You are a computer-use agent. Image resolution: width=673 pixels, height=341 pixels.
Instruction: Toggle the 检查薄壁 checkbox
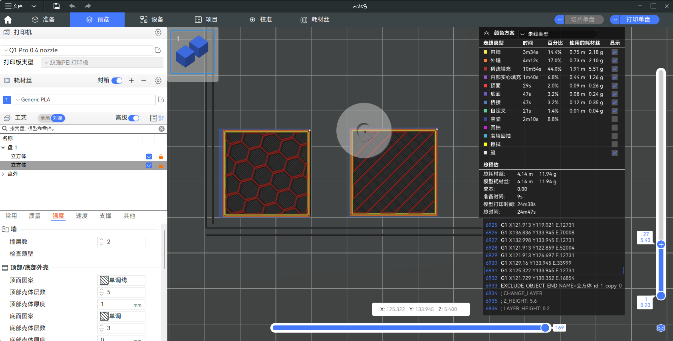click(x=101, y=254)
